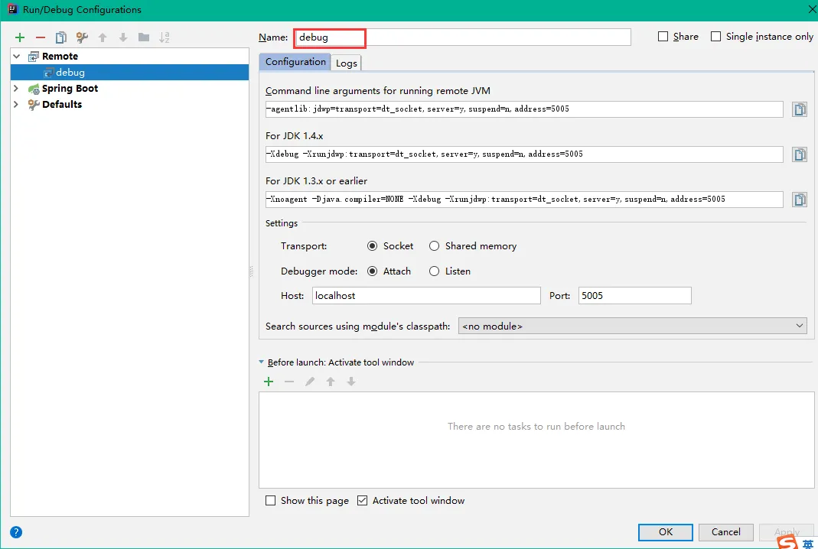
Task: Click the red Remove Configuration minus icon
Action: (41, 37)
